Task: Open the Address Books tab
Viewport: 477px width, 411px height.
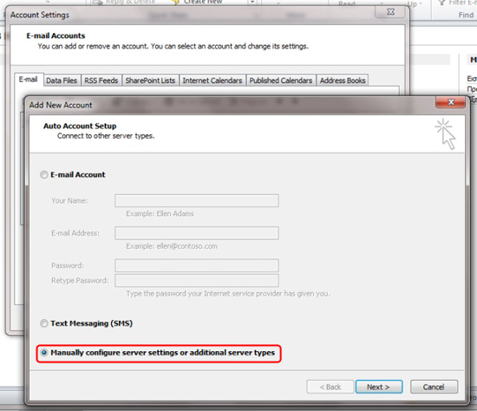Action: (343, 81)
